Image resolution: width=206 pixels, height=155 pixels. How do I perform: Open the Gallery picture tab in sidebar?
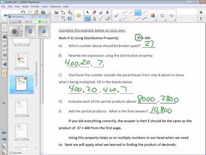5,37
